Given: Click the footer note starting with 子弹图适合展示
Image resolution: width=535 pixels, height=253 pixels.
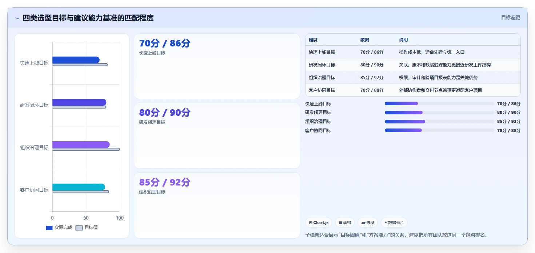Looking at the screenshot, I should 396,235.
